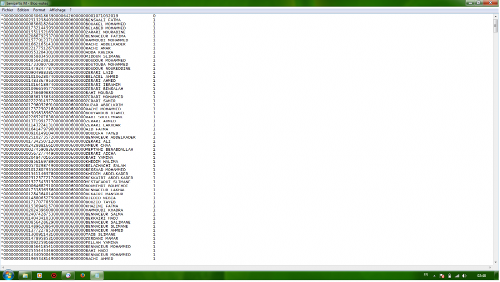Click the Action Center flag icon
The image size is (500, 282).
442,276
